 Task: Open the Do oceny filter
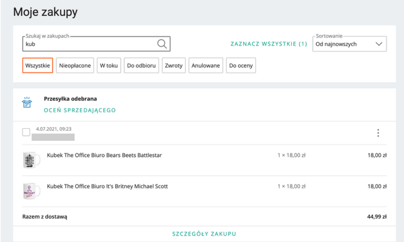tap(241, 65)
